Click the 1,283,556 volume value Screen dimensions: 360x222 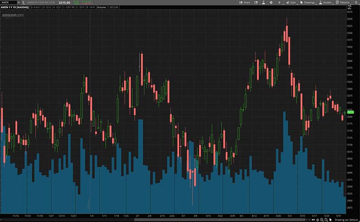(113, 7)
